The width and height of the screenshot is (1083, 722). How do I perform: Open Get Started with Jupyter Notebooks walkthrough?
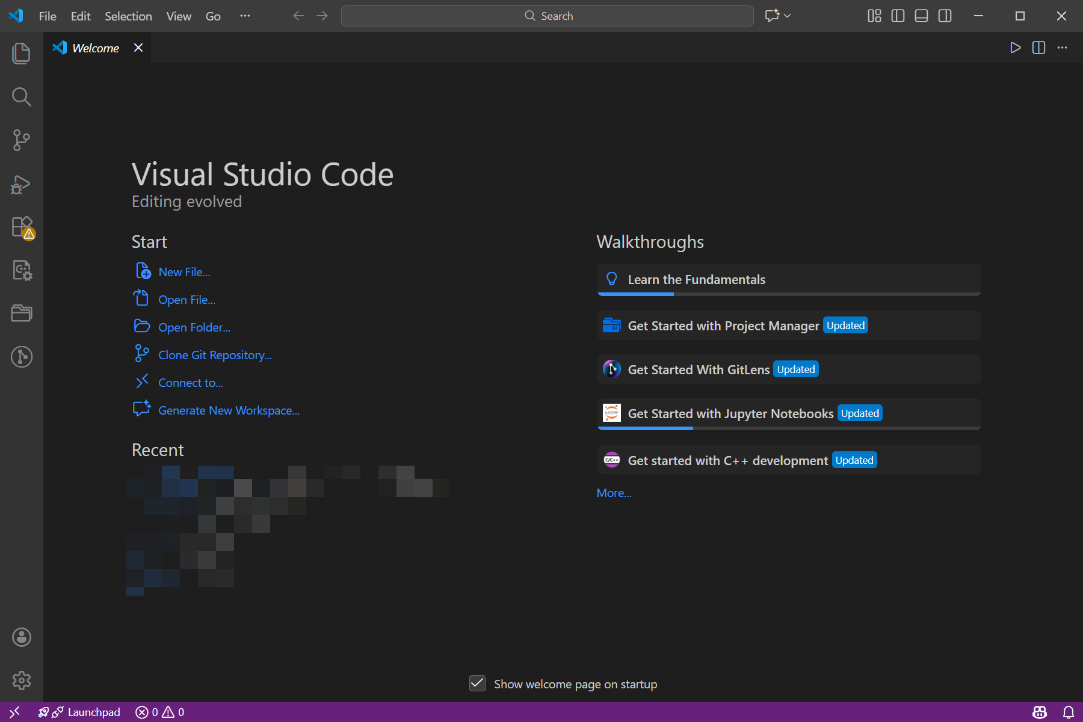[789, 414]
